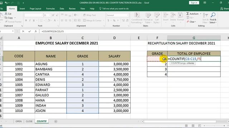The height and width of the screenshot is (128, 229).
Task: Click Format Painter brush
Action: (x=13, y=22)
